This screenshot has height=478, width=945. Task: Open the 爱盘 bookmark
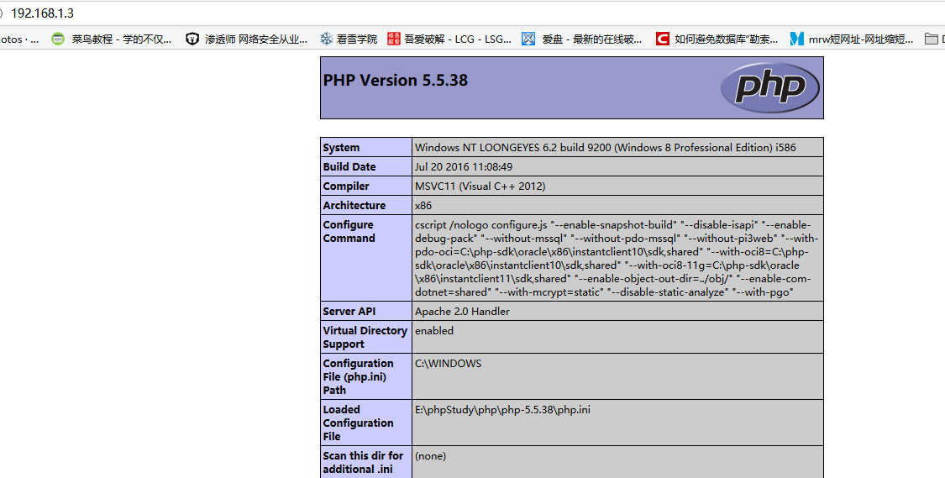tap(582, 39)
